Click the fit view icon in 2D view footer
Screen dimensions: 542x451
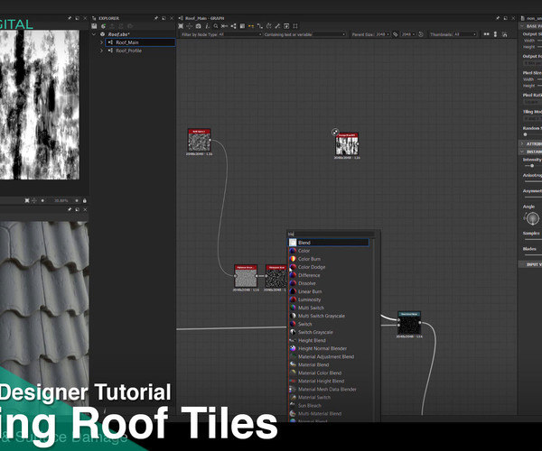pos(27,200)
